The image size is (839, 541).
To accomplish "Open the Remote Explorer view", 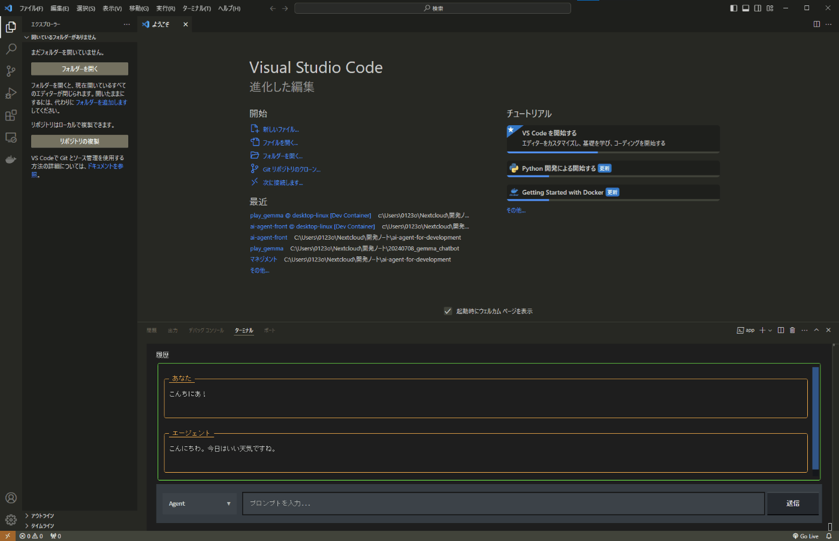I will [11, 138].
